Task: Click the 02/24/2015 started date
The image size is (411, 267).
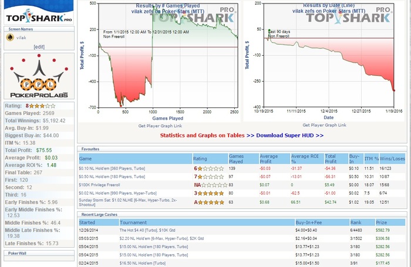Action: (89, 263)
